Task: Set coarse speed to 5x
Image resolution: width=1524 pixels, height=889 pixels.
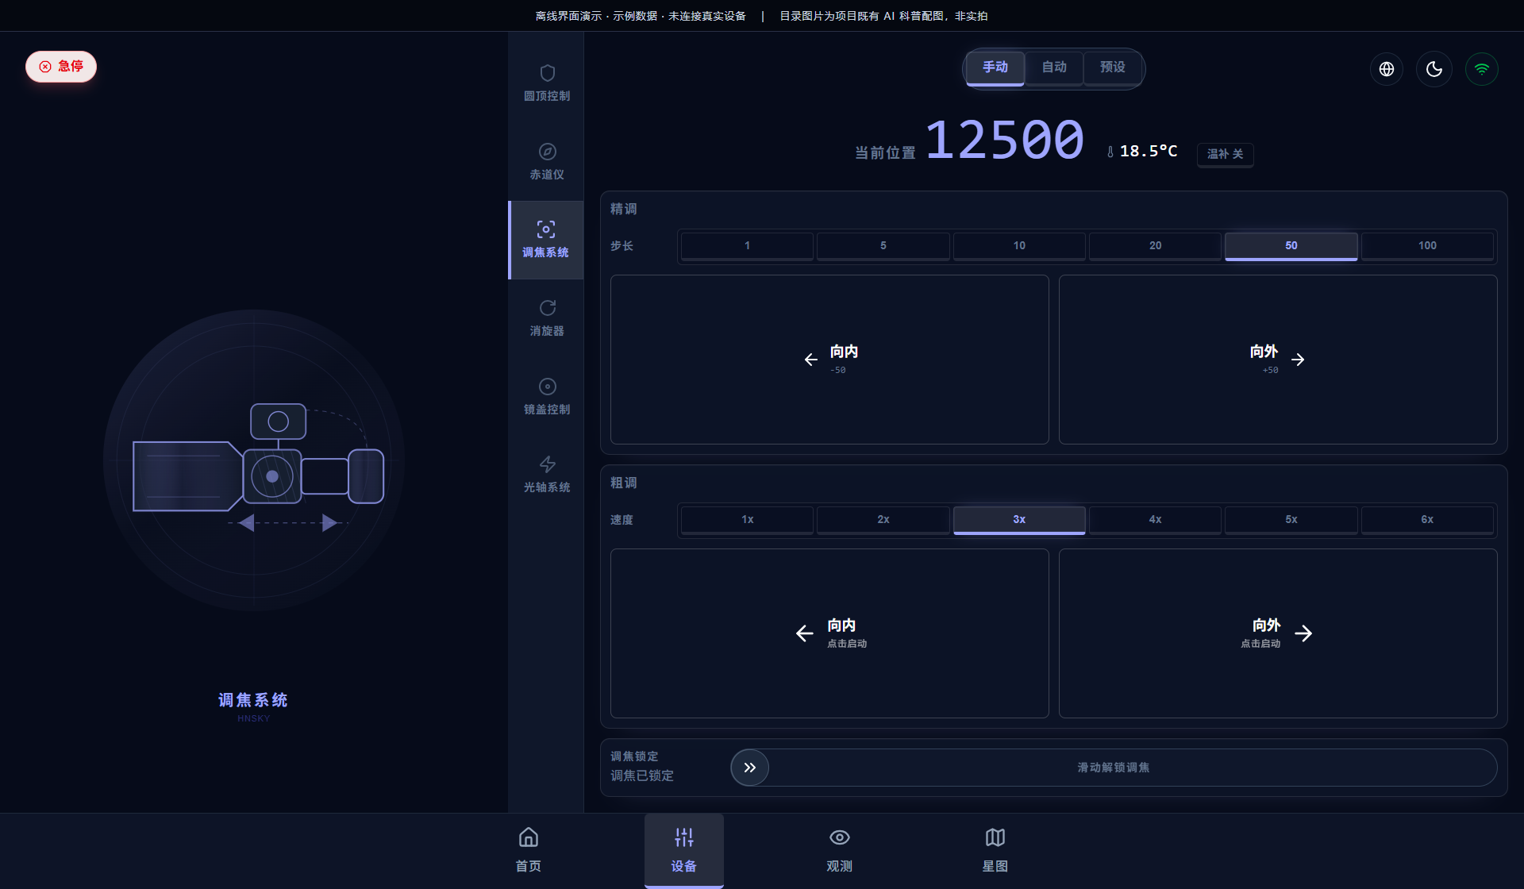Action: 1291,520
